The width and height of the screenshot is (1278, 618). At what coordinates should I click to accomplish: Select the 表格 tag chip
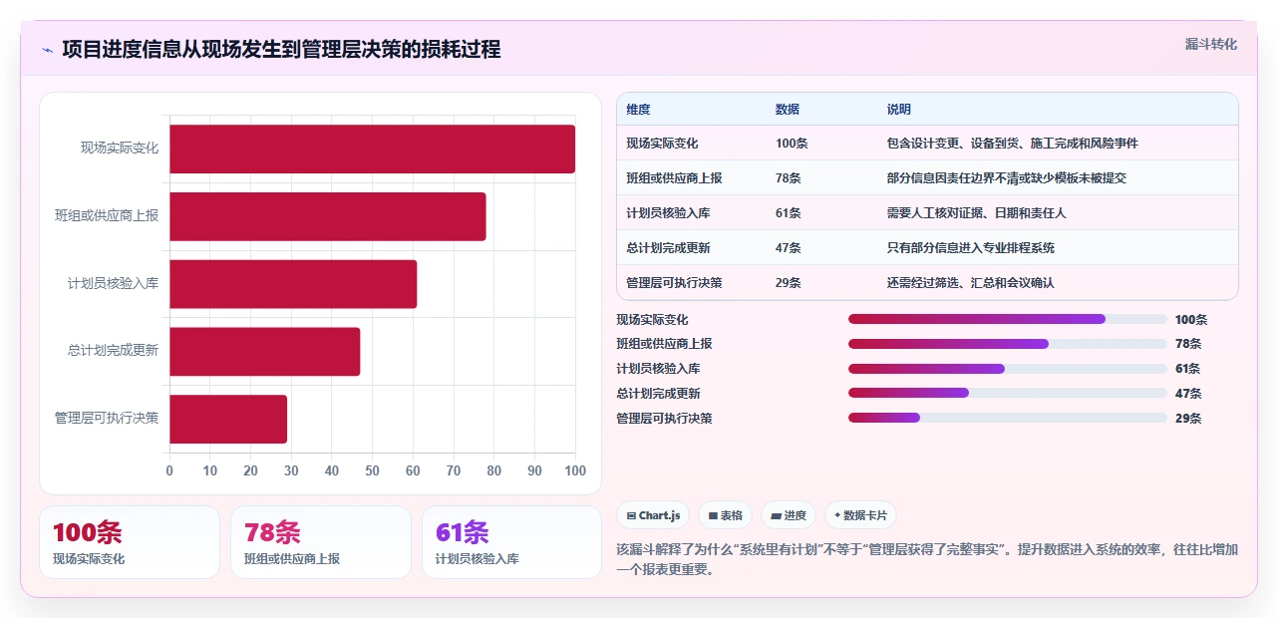pyautogui.click(x=726, y=515)
